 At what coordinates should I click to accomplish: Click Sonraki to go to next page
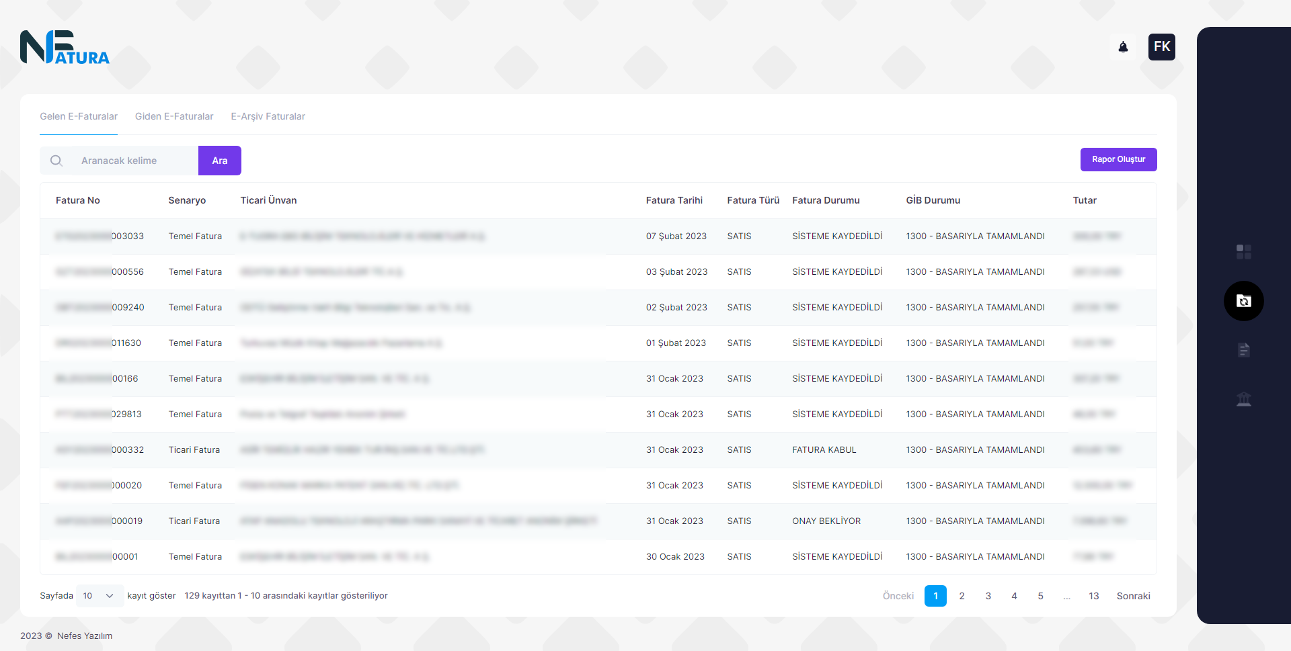coord(1133,596)
